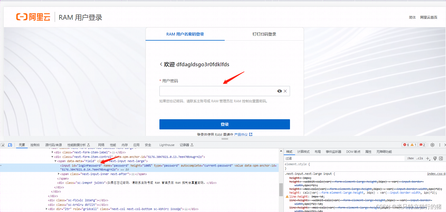Viewport: 446px width, 212px height.
Task: Click yellow warning count badge showing 1
Action: click(413, 145)
